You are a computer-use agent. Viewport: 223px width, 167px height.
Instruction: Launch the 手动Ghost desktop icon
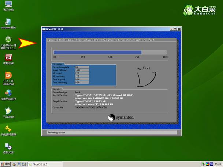point(8,111)
